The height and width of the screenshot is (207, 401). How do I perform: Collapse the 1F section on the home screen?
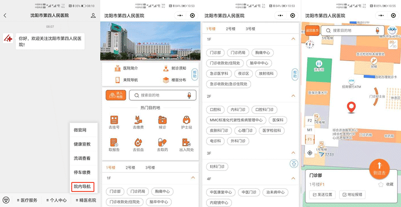click(x=193, y=177)
